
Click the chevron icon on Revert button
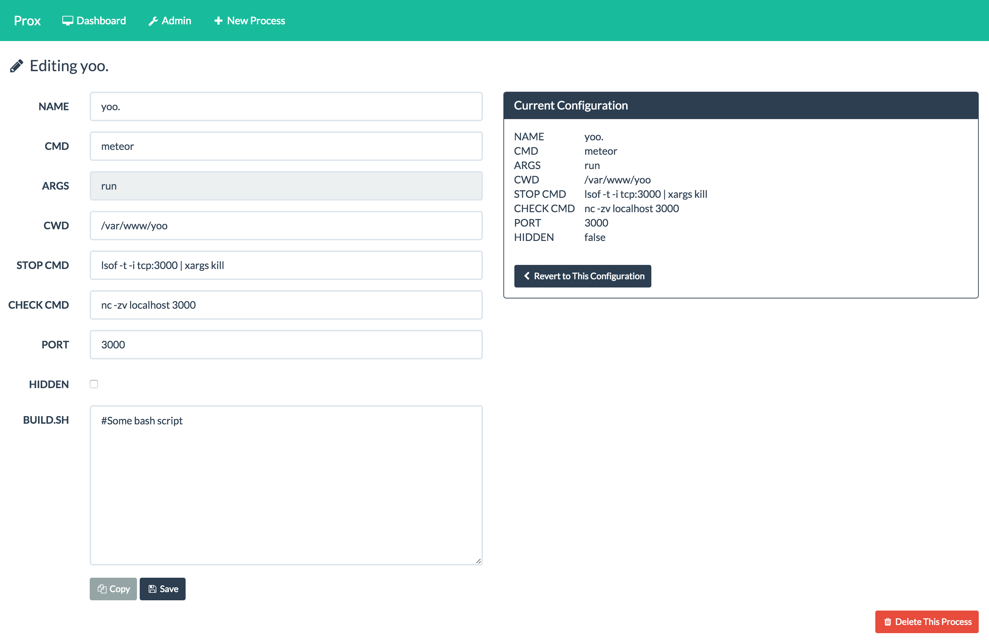point(526,276)
